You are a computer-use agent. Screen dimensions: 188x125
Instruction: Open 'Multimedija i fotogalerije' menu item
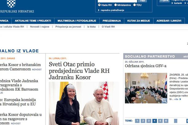click(x=77, y=21)
